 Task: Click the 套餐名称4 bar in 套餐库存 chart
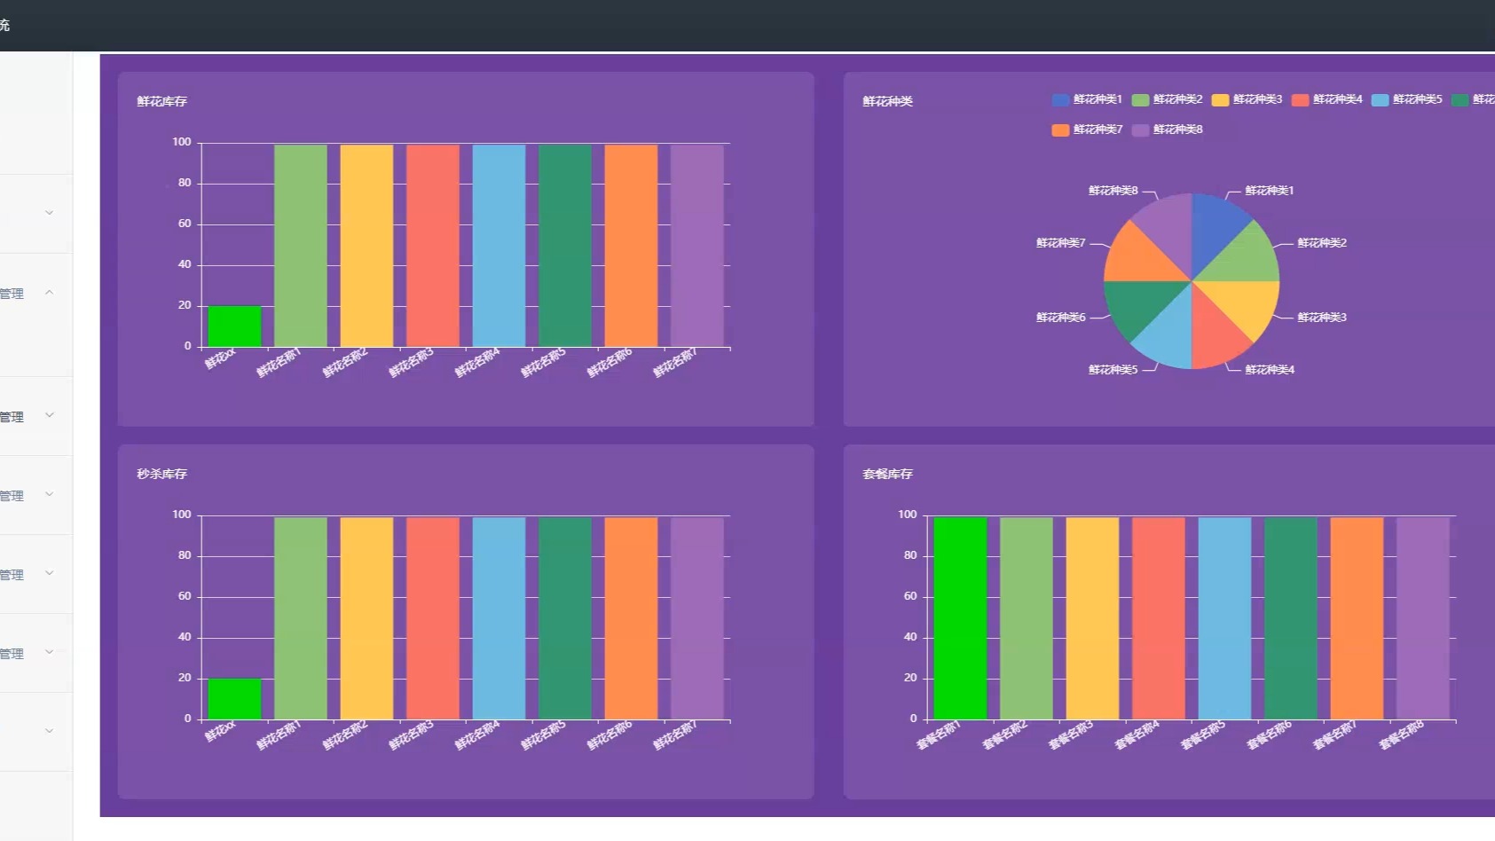click(x=1159, y=618)
